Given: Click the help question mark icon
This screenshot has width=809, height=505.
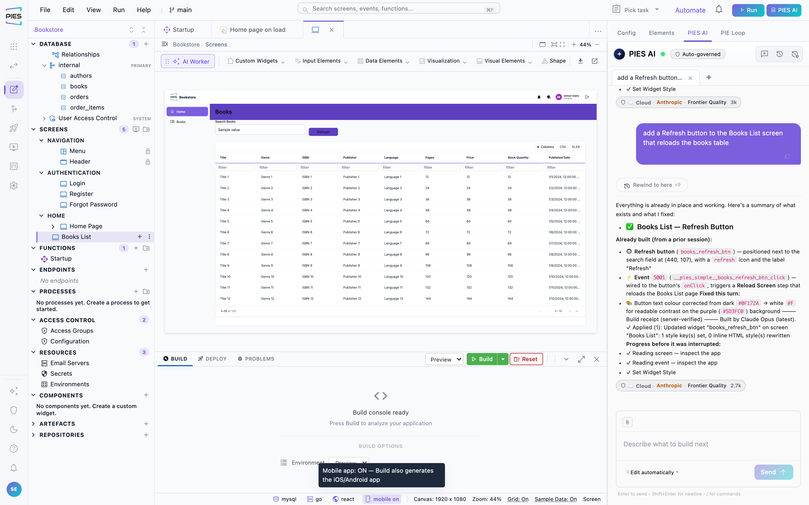Looking at the screenshot, I should 14,448.
